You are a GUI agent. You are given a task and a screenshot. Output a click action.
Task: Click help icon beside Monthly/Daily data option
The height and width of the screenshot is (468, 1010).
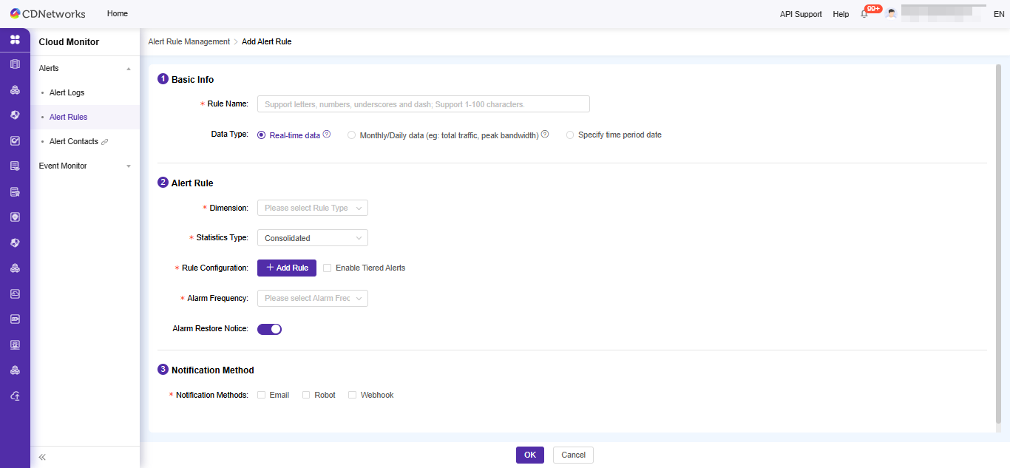point(545,135)
